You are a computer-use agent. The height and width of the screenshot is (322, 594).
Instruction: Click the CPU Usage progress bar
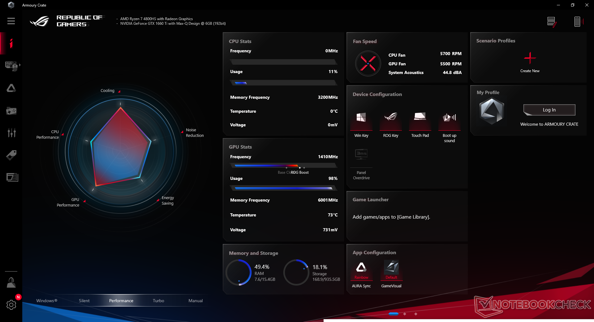tap(284, 83)
